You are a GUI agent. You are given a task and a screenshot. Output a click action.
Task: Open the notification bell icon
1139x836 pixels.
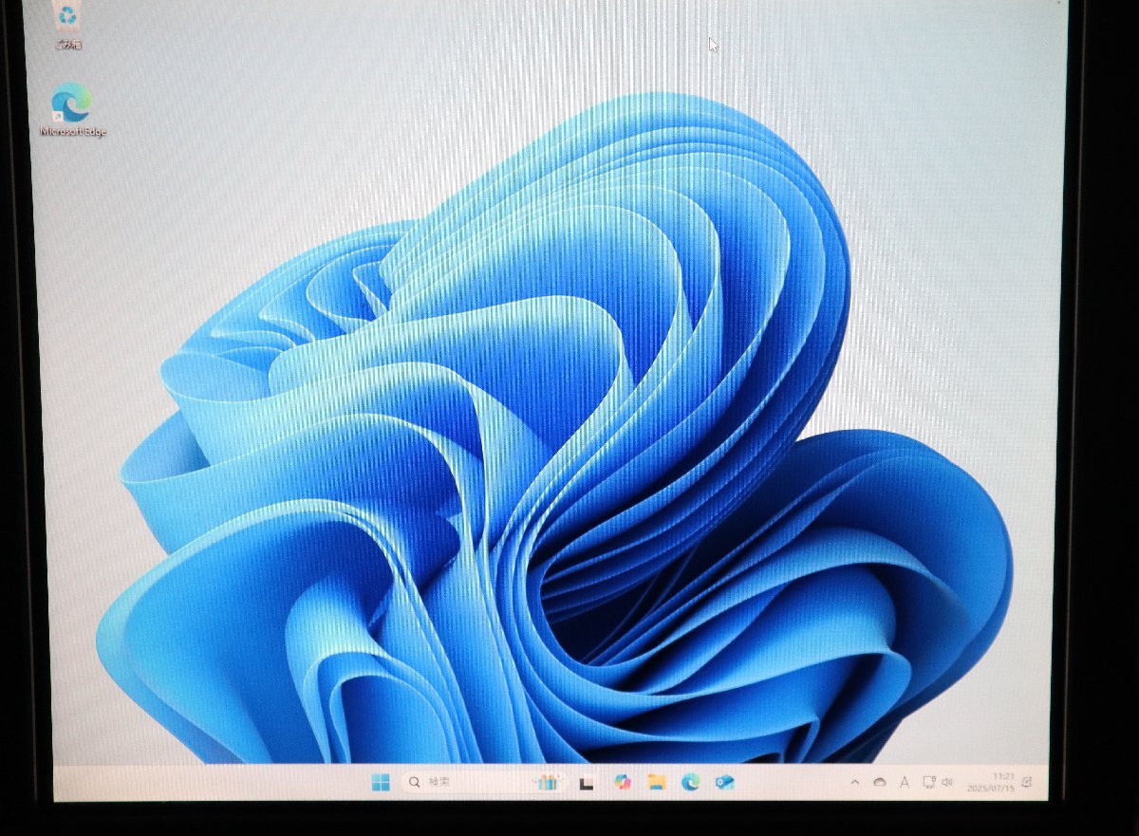pyautogui.click(x=1027, y=782)
